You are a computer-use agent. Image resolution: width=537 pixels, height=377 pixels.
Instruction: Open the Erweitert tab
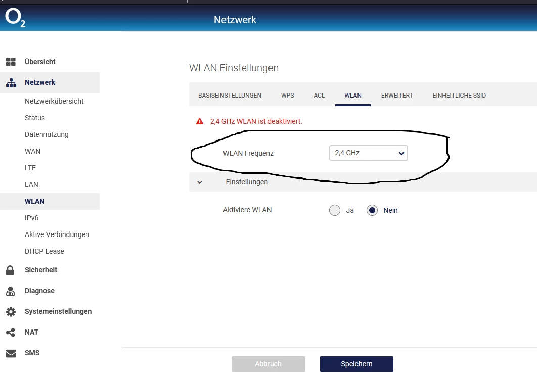[397, 96]
